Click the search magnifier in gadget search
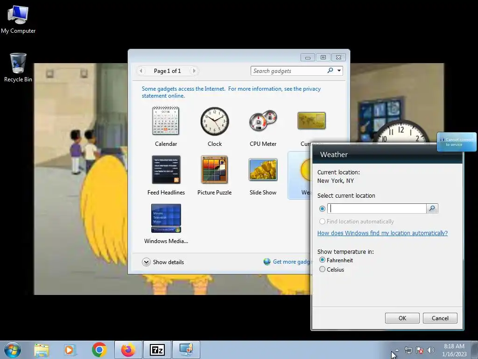Image resolution: width=478 pixels, height=359 pixels. pyautogui.click(x=330, y=71)
